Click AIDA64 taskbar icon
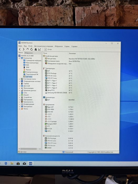Image resolution: width=138 pixels, height=184 pixels. click(30, 163)
